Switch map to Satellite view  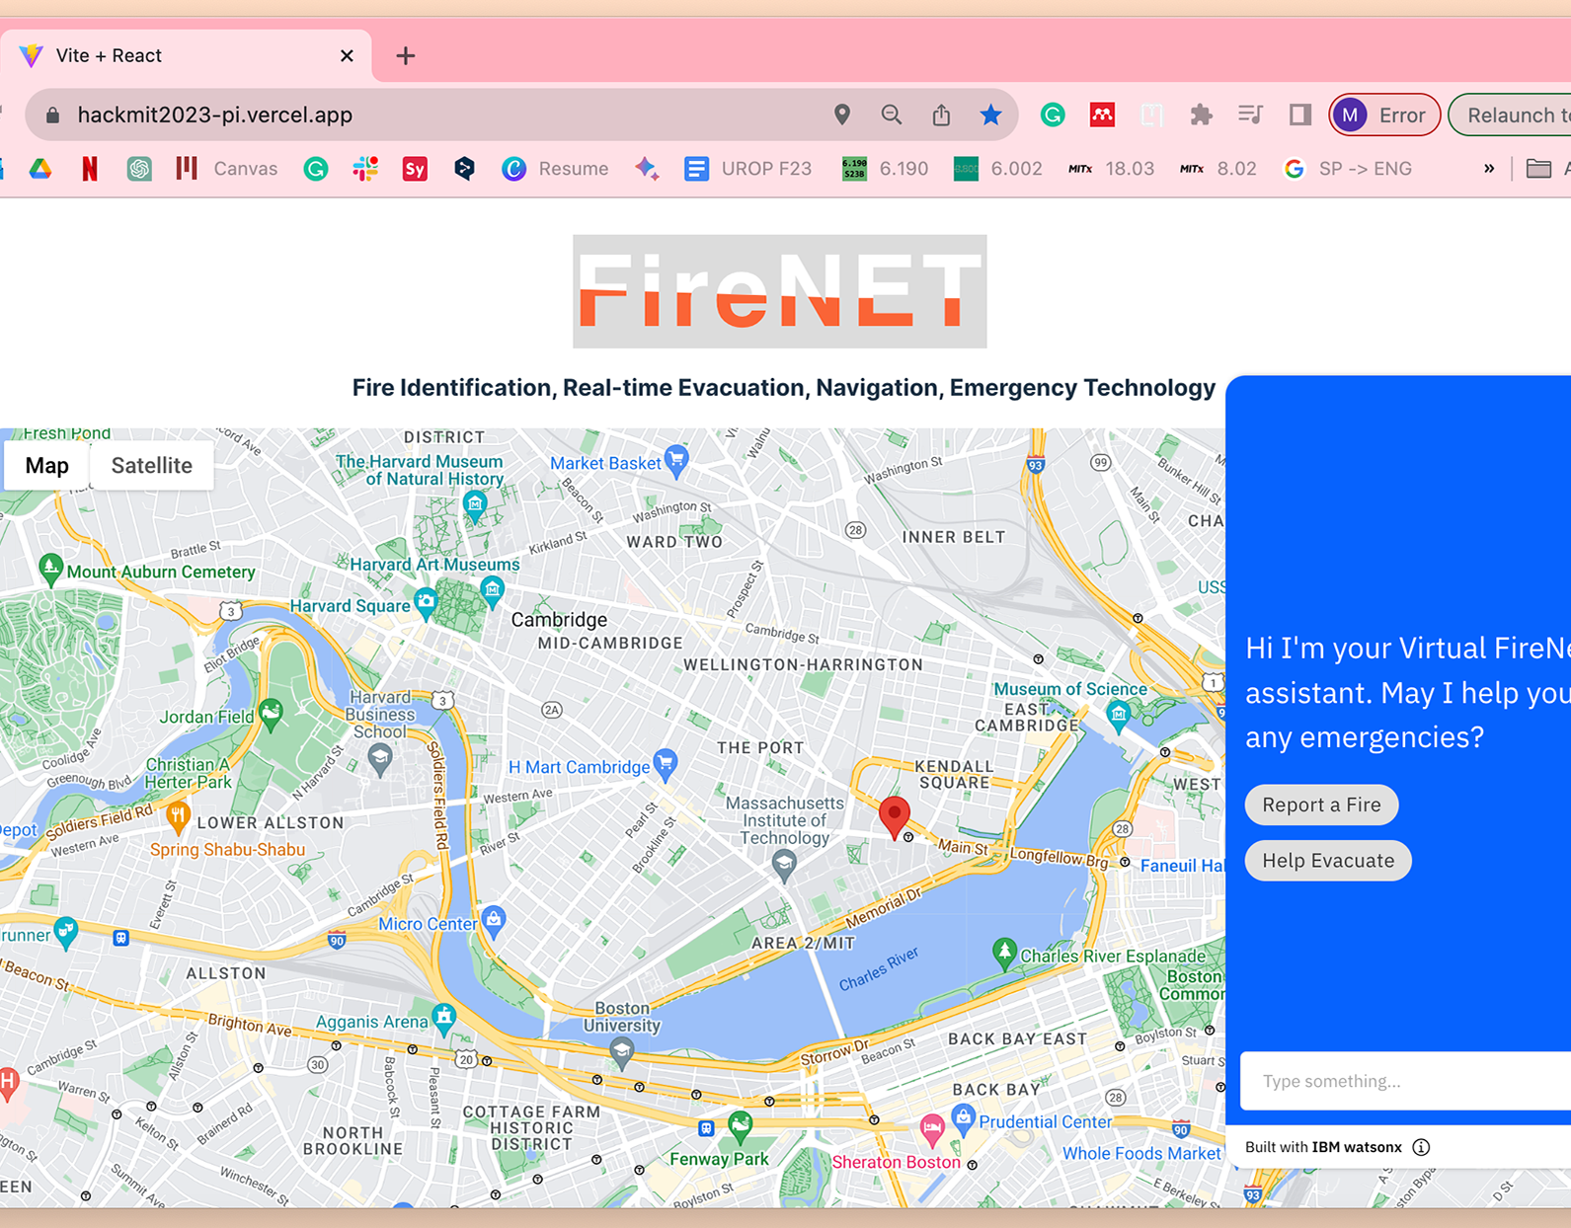152,465
